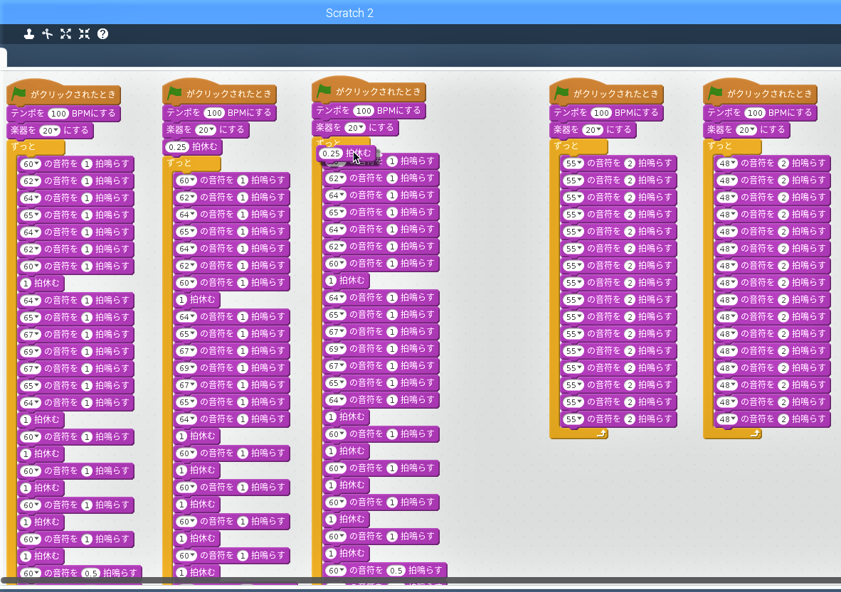841x592 pixels.
Task: Select the Shrink sprite tool
Action: point(85,34)
